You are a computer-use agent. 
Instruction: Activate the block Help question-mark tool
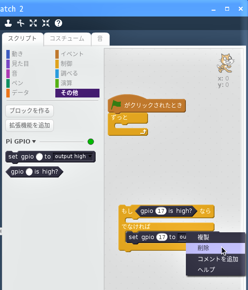(58, 23)
